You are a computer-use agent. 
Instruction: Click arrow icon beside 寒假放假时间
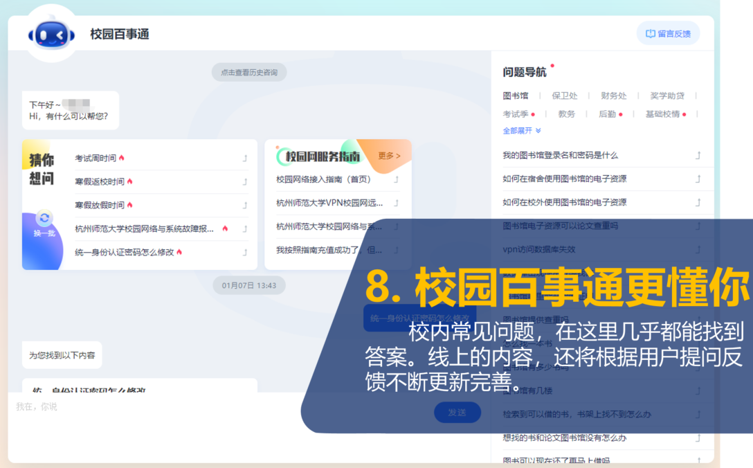pos(245,205)
